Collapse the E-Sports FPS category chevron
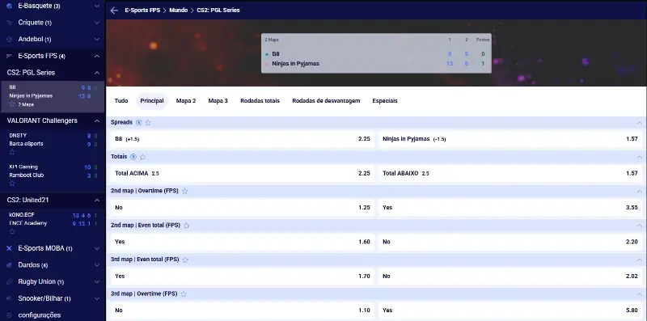 click(97, 56)
